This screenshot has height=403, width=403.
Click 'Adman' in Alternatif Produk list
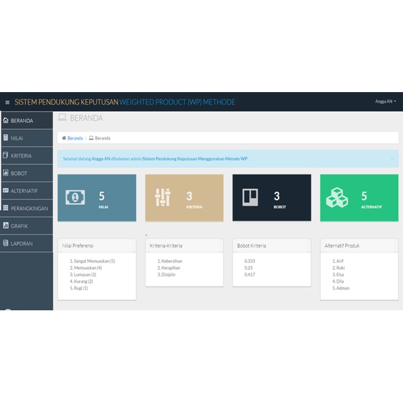pyautogui.click(x=341, y=288)
